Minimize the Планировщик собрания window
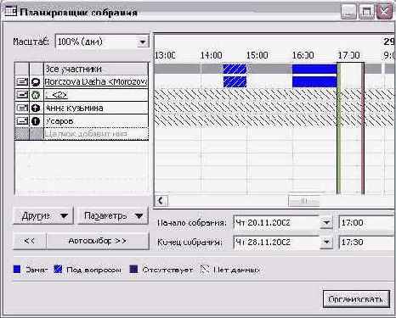This screenshot has height=318, width=396. tap(348, 12)
